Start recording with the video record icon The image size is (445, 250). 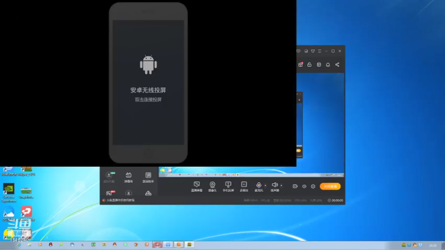tap(295, 186)
